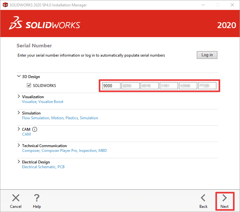
Task: Click the 2020 year text in banner
Action: 227,25
